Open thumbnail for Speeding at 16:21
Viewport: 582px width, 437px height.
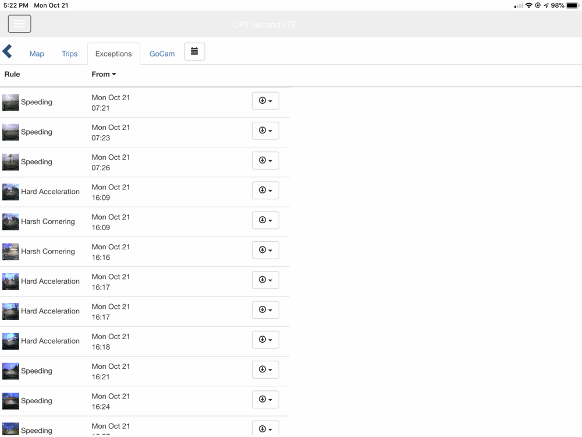tap(10, 371)
